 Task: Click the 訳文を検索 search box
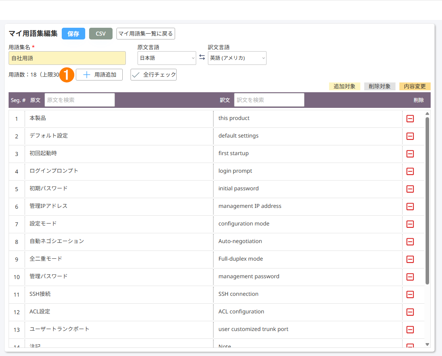click(269, 100)
